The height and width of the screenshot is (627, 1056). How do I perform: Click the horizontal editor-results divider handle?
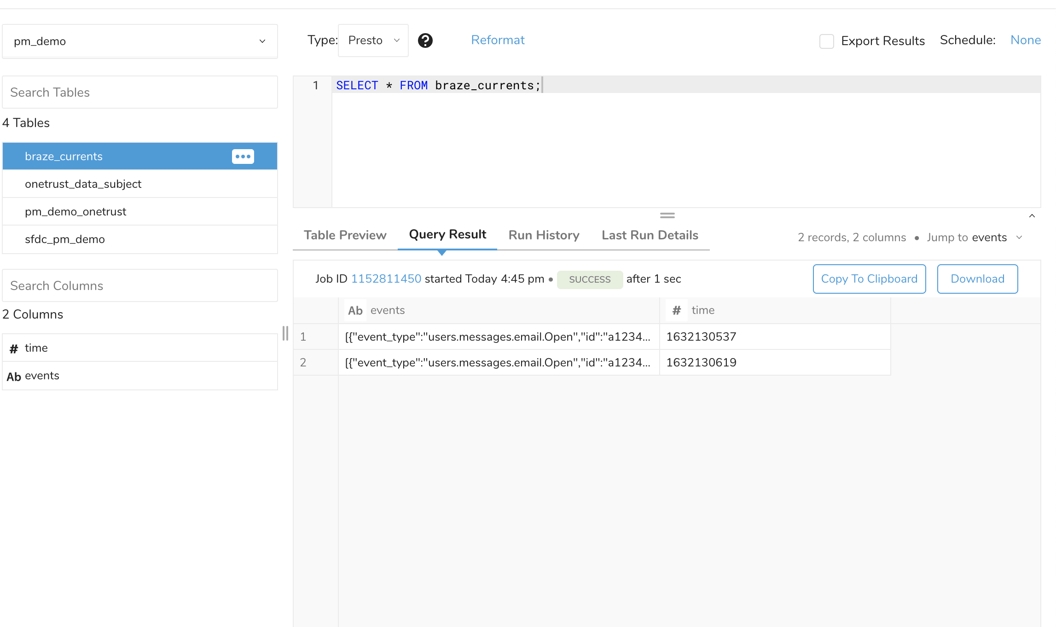coord(667,215)
